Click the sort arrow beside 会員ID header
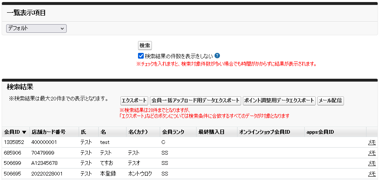The height and width of the screenshot is (180, 380). click(24, 132)
